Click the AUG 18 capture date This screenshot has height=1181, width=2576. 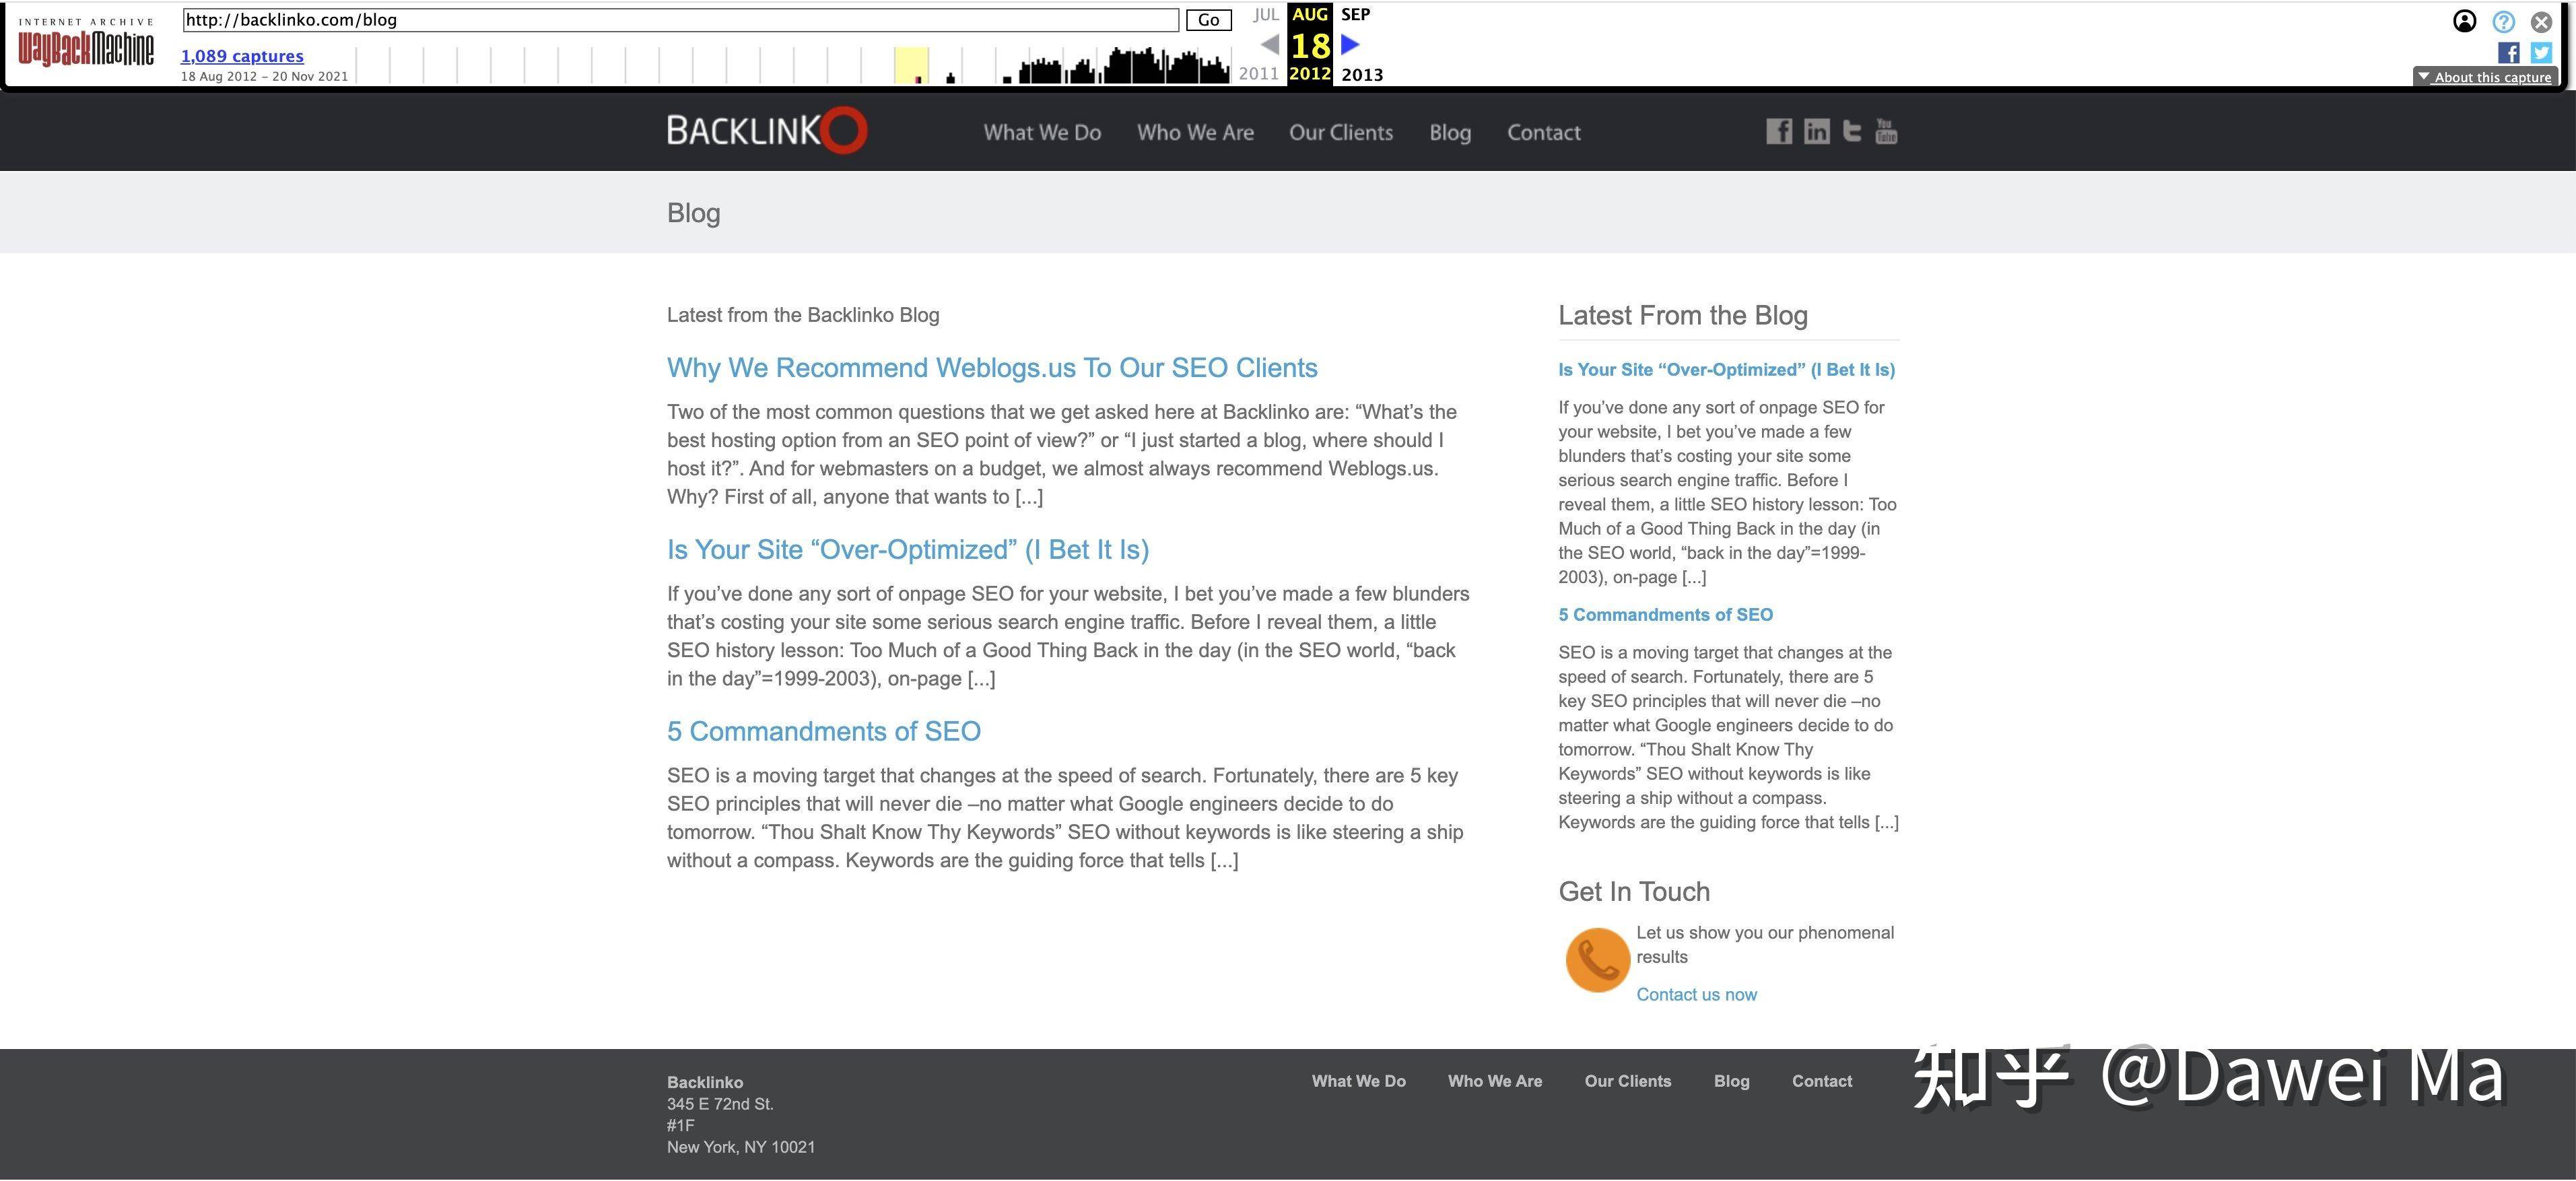point(1310,44)
